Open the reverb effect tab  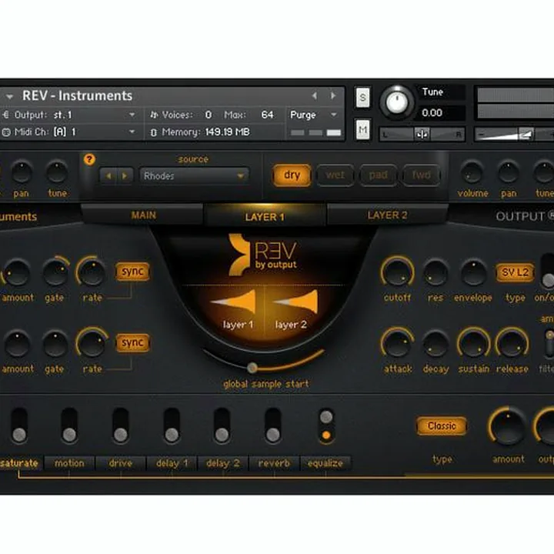(x=274, y=463)
